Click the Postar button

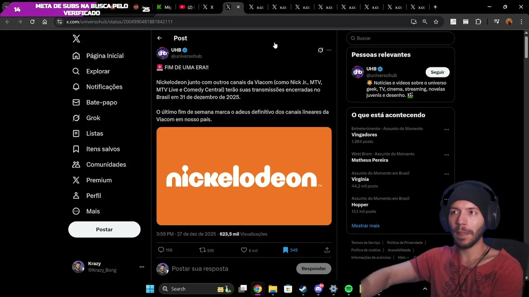pos(104,229)
